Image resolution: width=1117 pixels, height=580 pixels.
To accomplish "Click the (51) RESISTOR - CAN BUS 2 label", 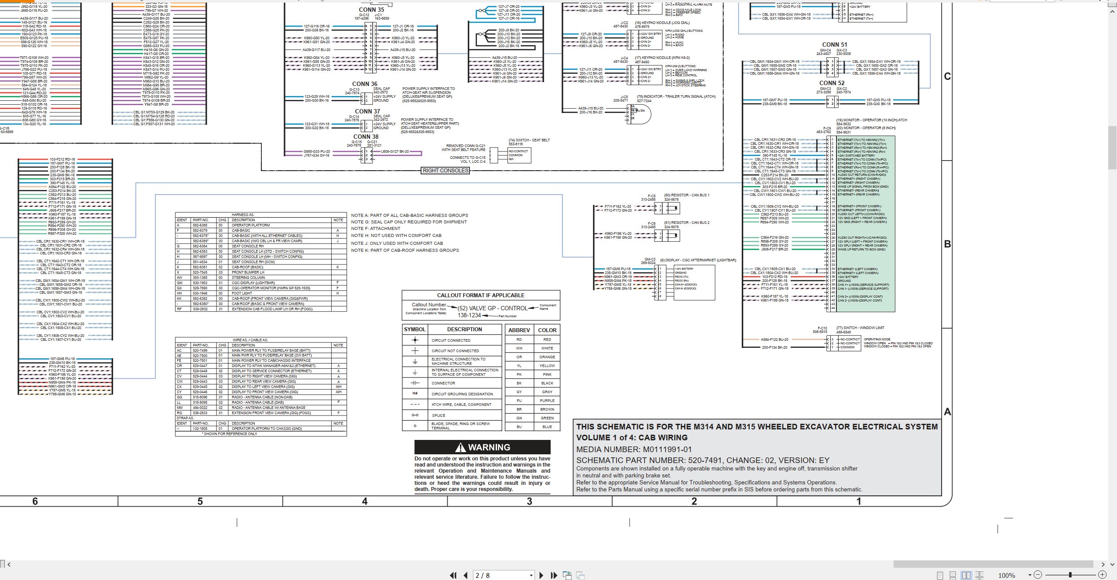I will pyautogui.click(x=687, y=223).
